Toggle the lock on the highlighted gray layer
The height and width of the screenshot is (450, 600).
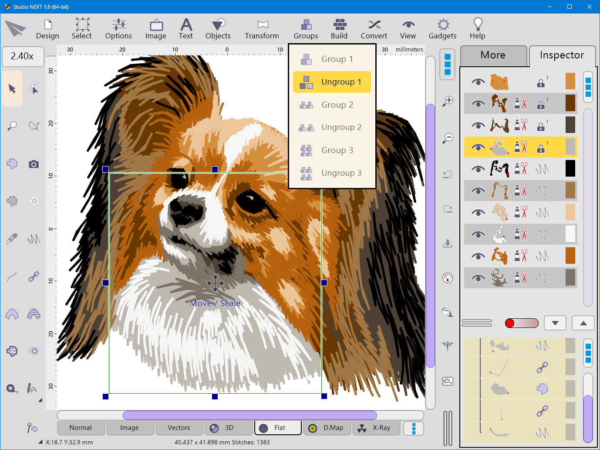click(540, 147)
